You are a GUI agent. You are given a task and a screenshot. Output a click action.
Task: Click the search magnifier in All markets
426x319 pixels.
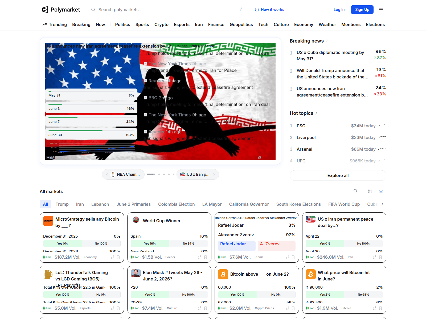coord(355,191)
